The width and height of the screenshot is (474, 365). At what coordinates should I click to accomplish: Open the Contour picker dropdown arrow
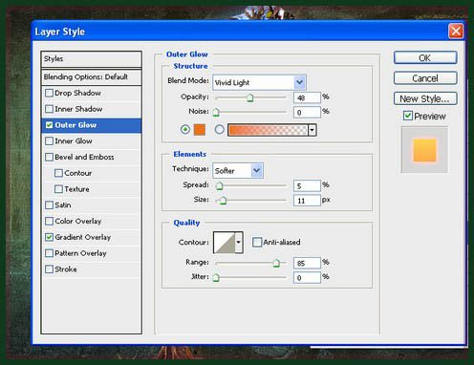(x=239, y=242)
